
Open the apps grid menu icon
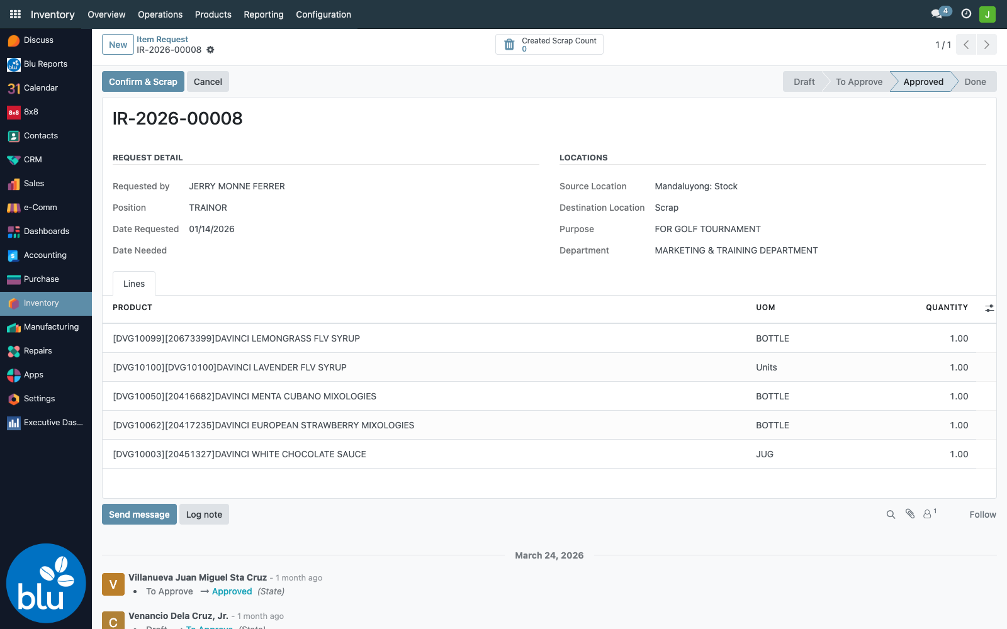pos(15,14)
